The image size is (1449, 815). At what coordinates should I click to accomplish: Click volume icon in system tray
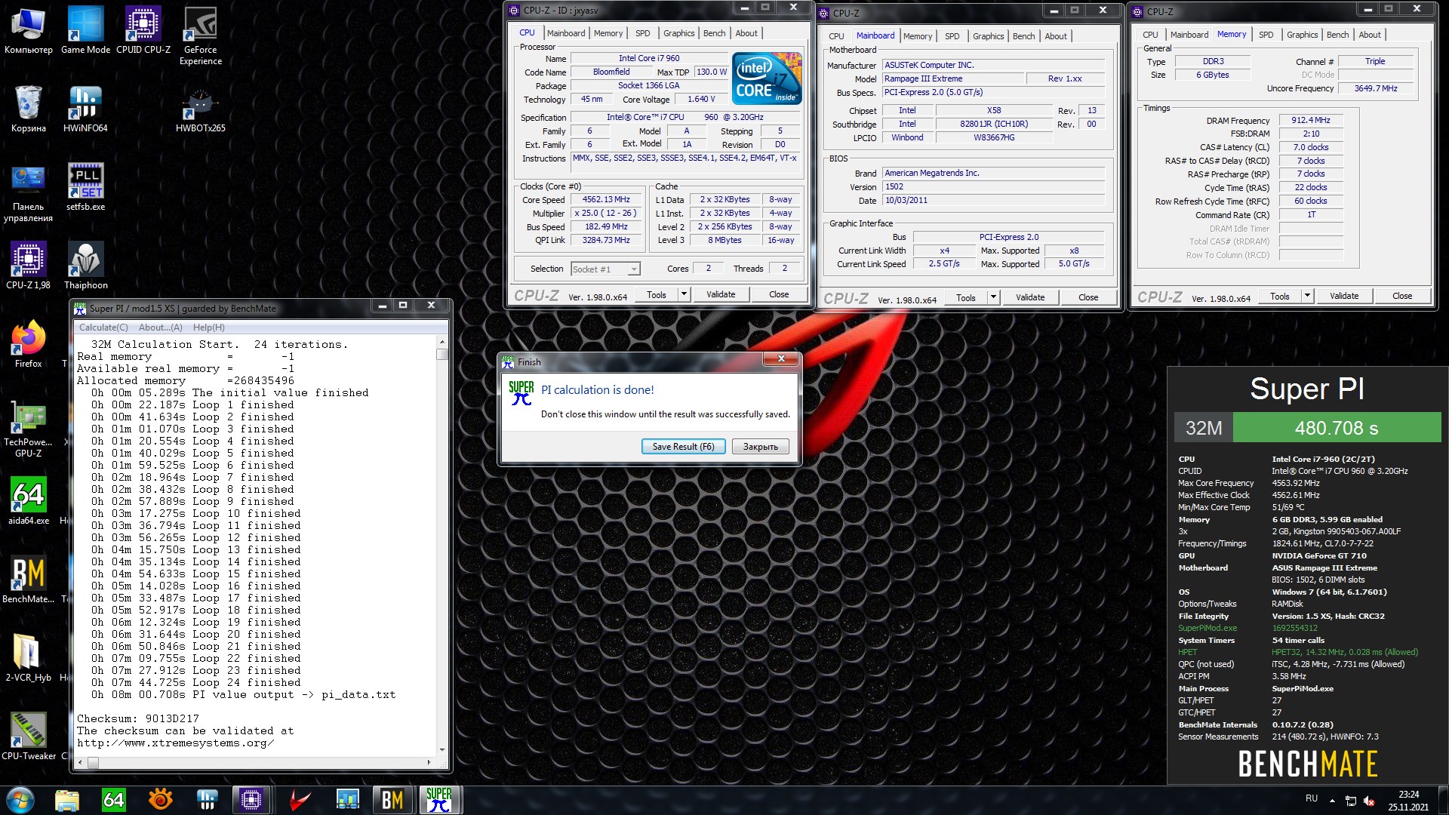pos(1369,801)
